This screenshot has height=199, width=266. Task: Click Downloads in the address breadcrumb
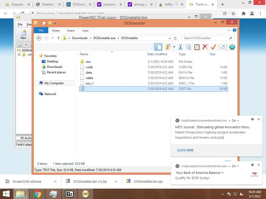[x=80, y=38]
